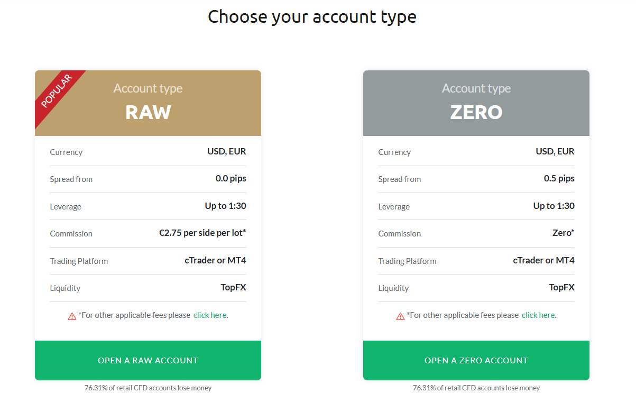Screen dimensions: 636x393
Task: Click the ZERO spread value 0.5 pips
Action: pos(559,179)
